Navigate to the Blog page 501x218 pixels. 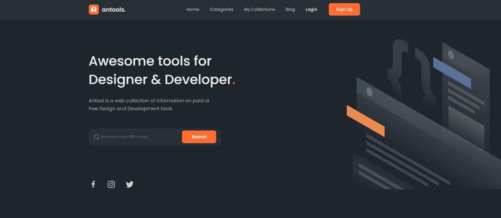[290, 10]
